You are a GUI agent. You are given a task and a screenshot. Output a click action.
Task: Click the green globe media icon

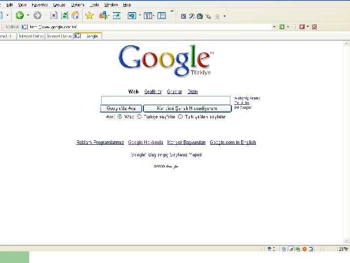pyautogui.click(x=200, y=16)
